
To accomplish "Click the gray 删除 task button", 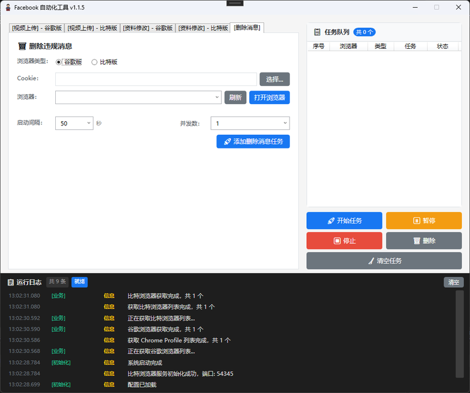I will click(424, 241).
